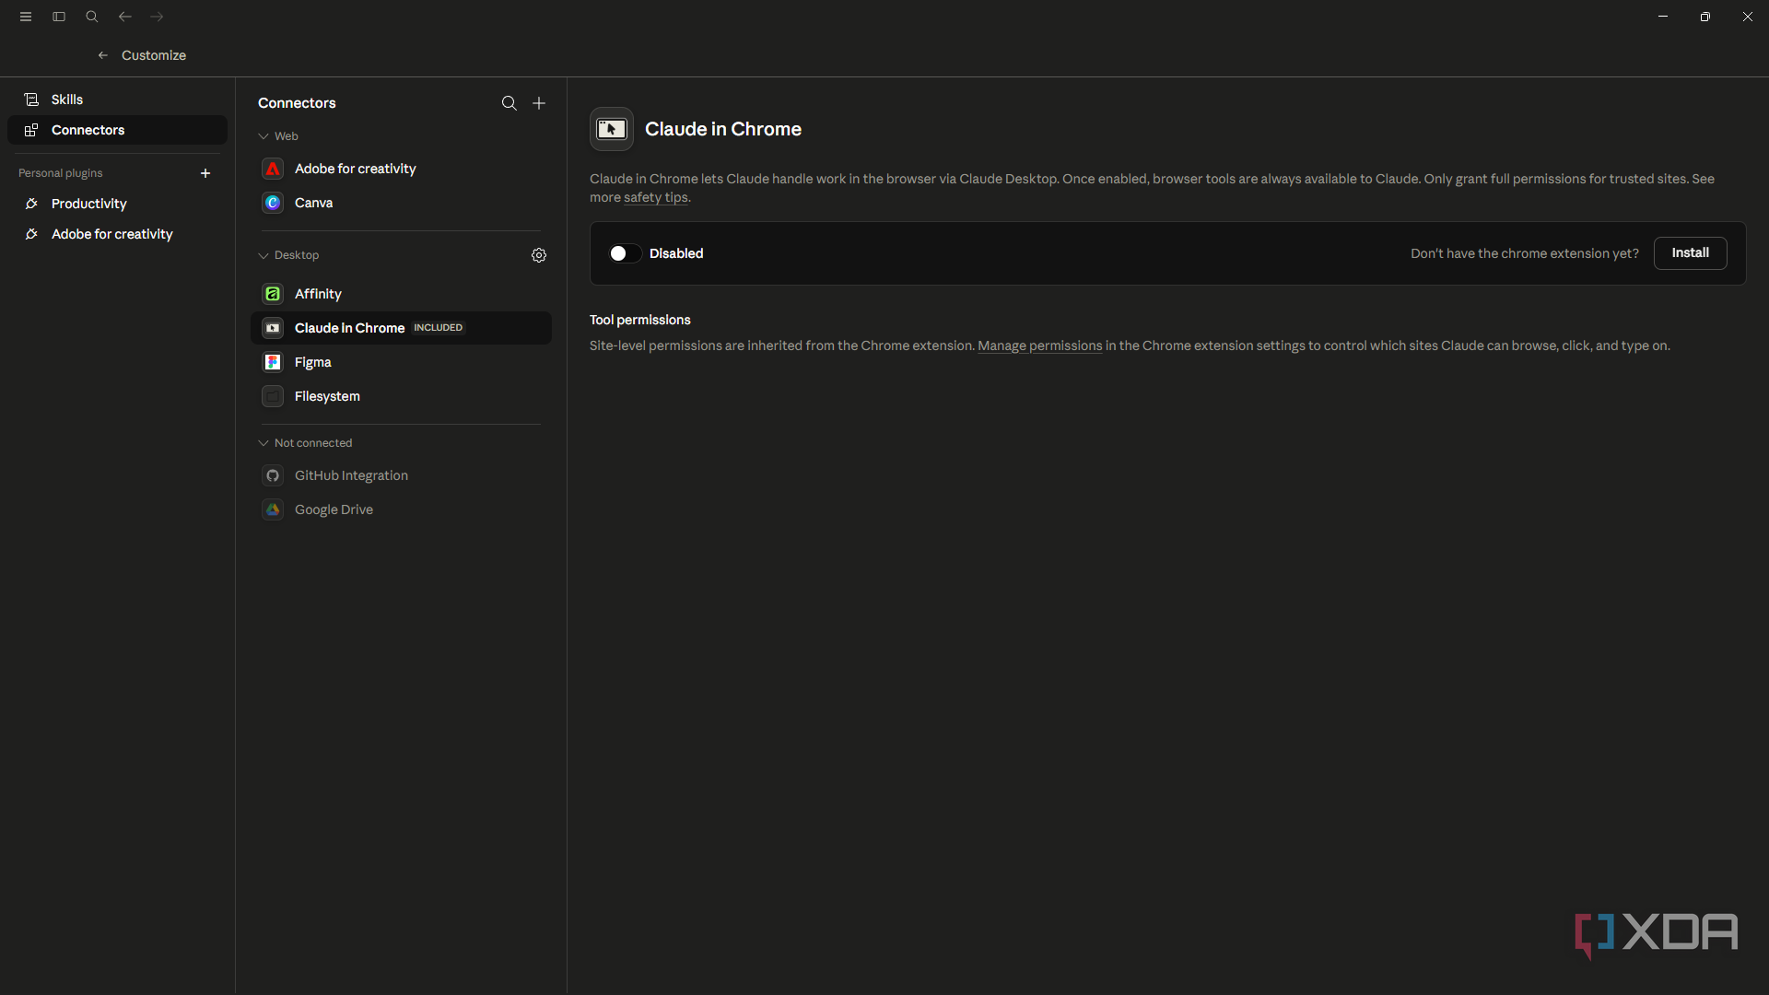Image resolution: width=1769 pixels, height=995 pixels.
Task: Click the Disabled status label
Action: 676,253
